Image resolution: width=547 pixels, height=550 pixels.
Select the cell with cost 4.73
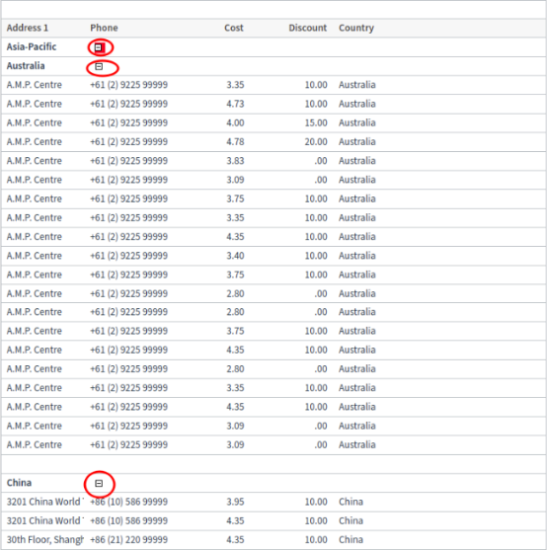pos(235,104)
